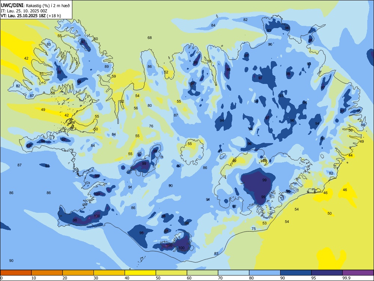Click the humidity value '80' on the map

coord(150,105)
